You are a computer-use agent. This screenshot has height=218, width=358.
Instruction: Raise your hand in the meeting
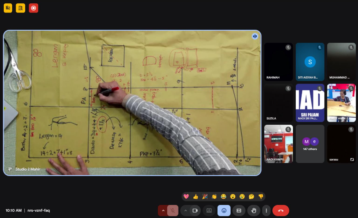click(253, 210)
